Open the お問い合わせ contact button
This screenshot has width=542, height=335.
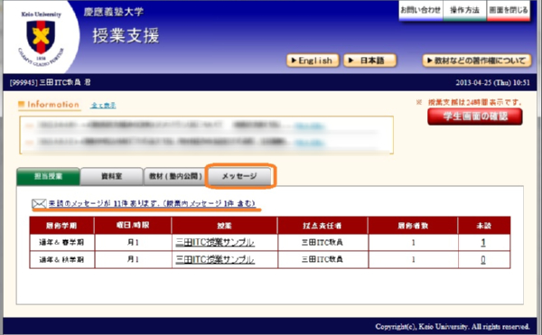point(420,10)
